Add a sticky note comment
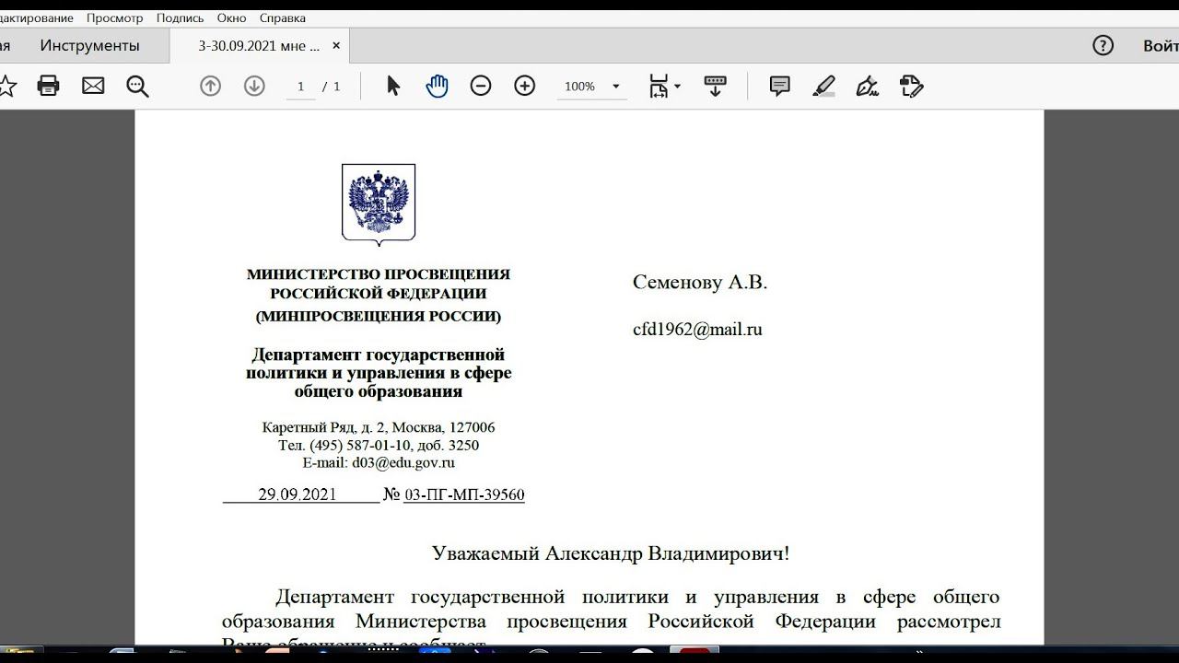This screenshot has width=1179, height=663. tap(780, 86)
